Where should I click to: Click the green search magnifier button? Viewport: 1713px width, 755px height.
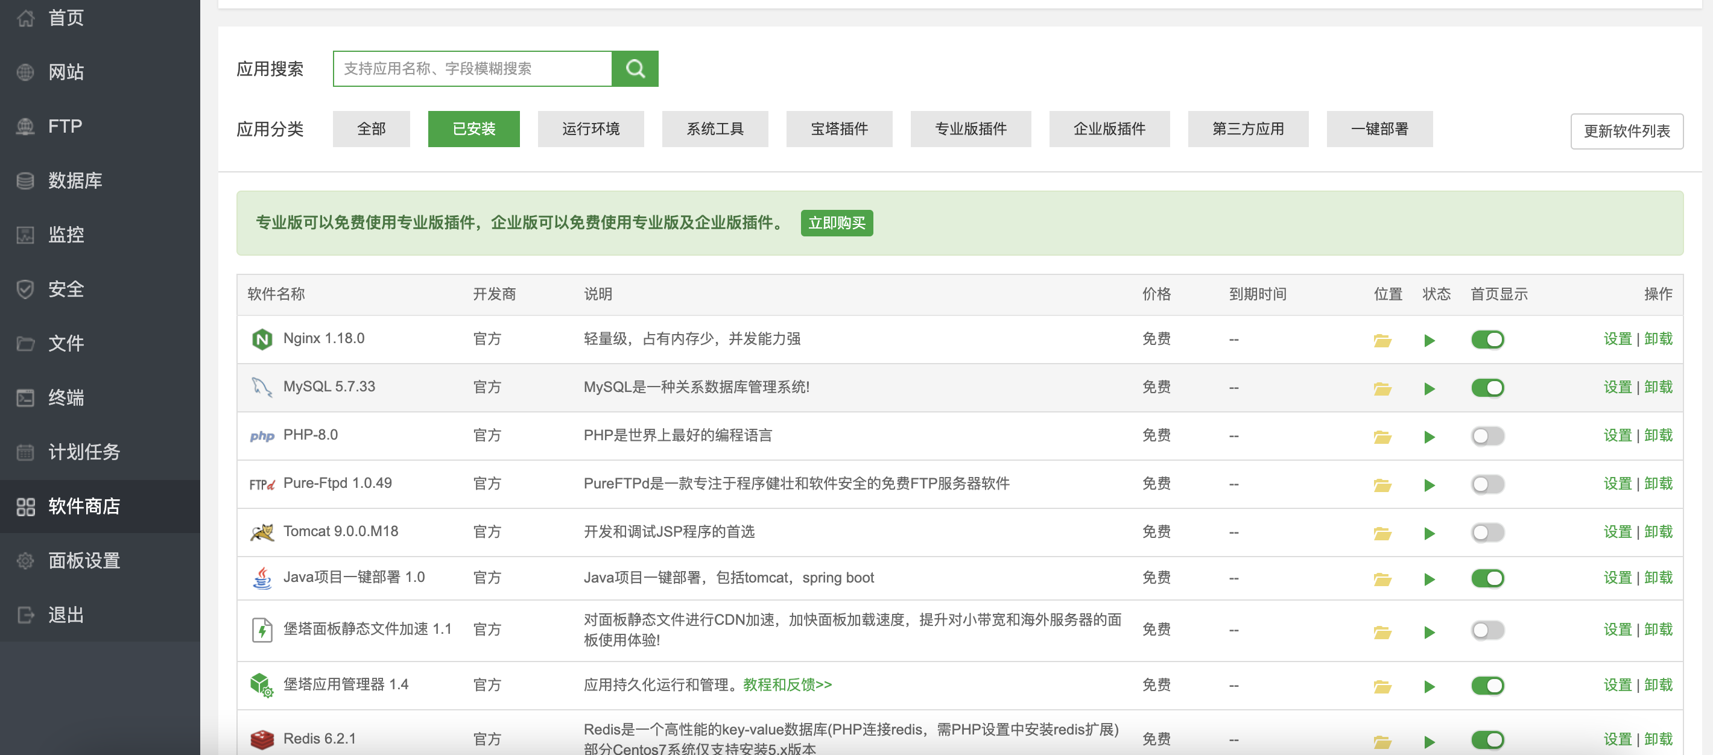pyautogui.click(x=635, y=69)
